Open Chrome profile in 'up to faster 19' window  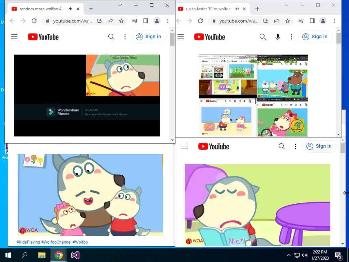tap(323, 21)
